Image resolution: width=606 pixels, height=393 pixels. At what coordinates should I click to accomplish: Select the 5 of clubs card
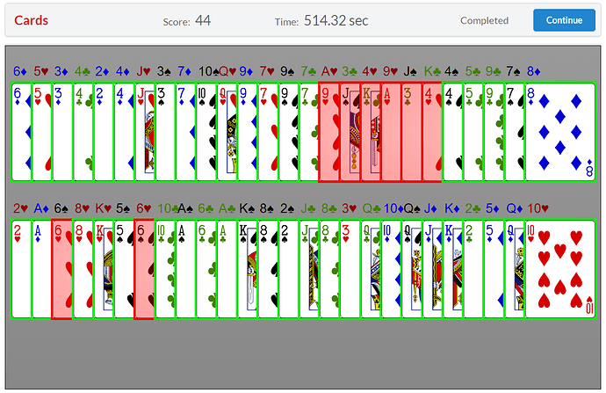tap(473, 132)
